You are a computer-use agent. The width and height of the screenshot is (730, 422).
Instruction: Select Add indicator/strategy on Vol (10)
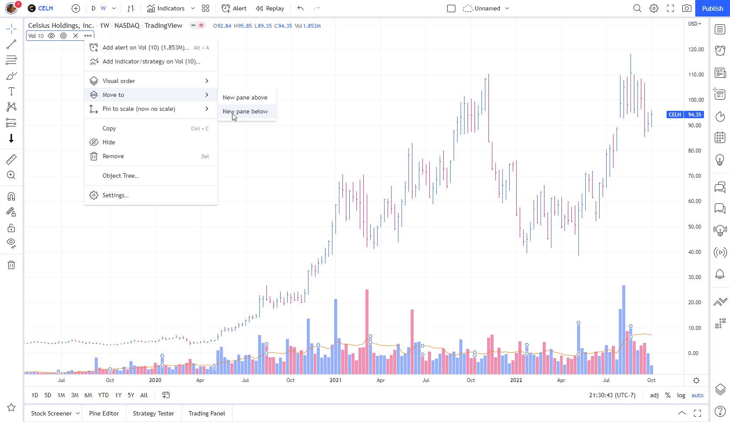151,61
